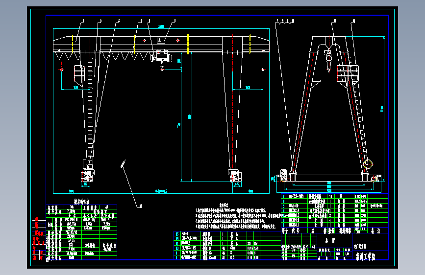Image resolution: width=425 pixels, height=275 pixels.
Task: Click leader label 13 below the front view
Action: (140, 206)
